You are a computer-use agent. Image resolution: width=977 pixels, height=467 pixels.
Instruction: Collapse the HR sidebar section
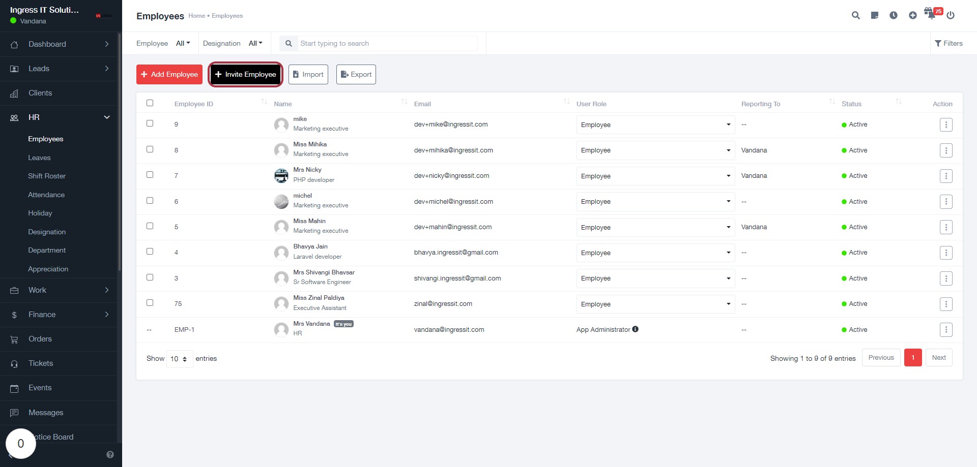pos(59,117)
